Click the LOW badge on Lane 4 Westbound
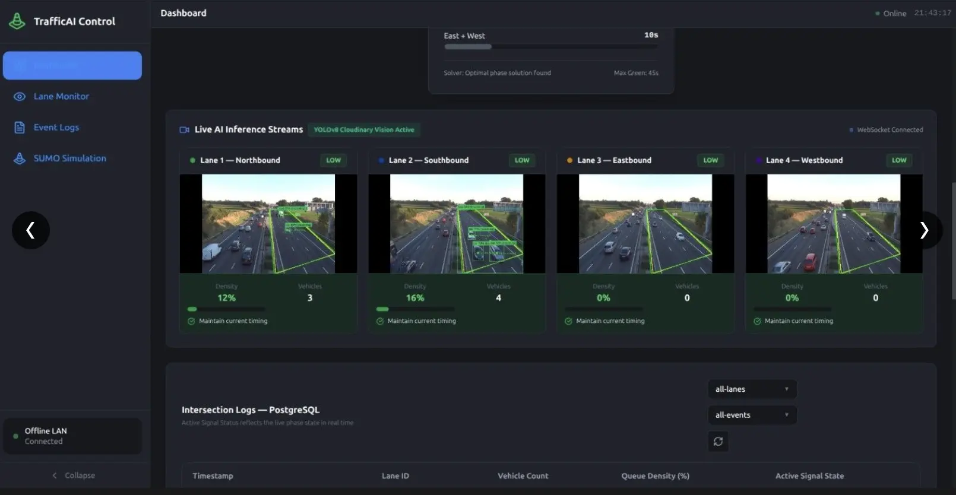The image size is (956, 495). (x=899, y=160)
